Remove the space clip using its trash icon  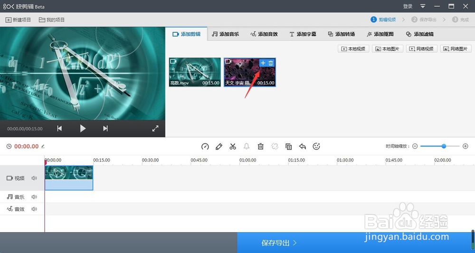271,63
